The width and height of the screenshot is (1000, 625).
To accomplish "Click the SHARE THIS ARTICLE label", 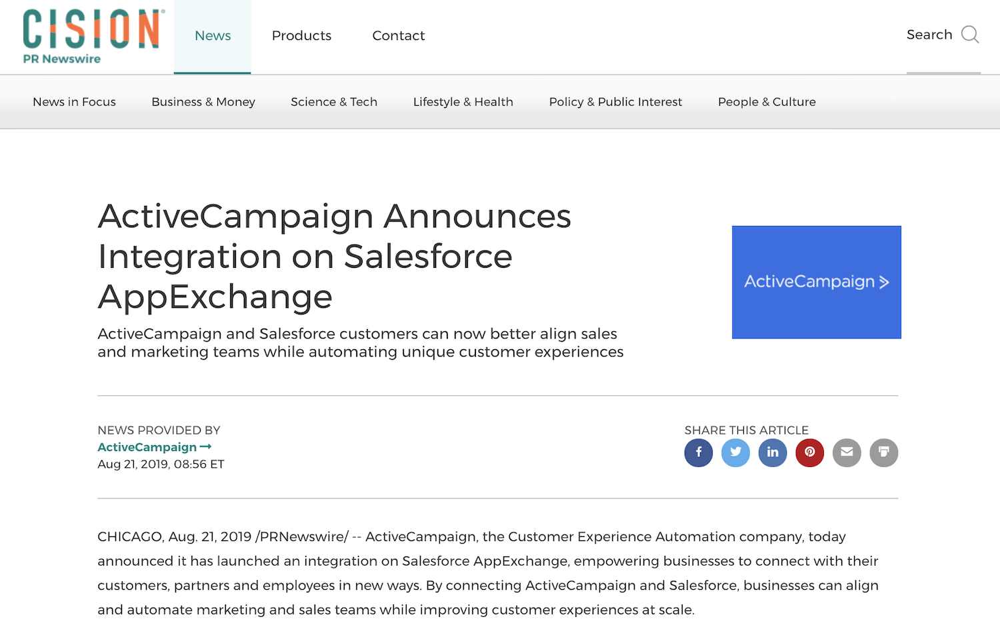I will click(x=747, y=430).
